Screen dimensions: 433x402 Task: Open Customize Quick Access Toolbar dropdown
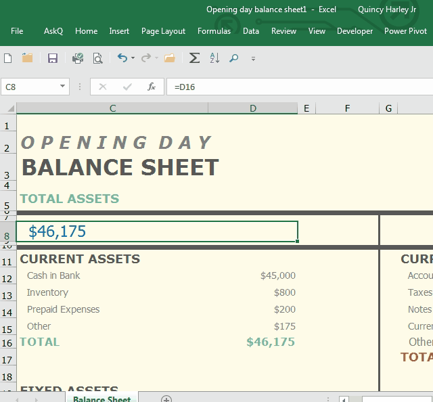(x=254, y=59)
